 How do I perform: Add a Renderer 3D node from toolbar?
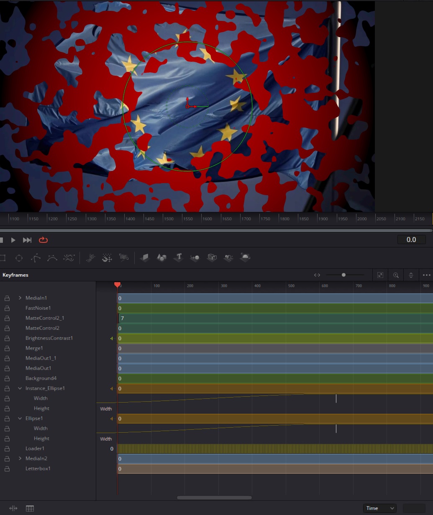(x=246, y=257)
